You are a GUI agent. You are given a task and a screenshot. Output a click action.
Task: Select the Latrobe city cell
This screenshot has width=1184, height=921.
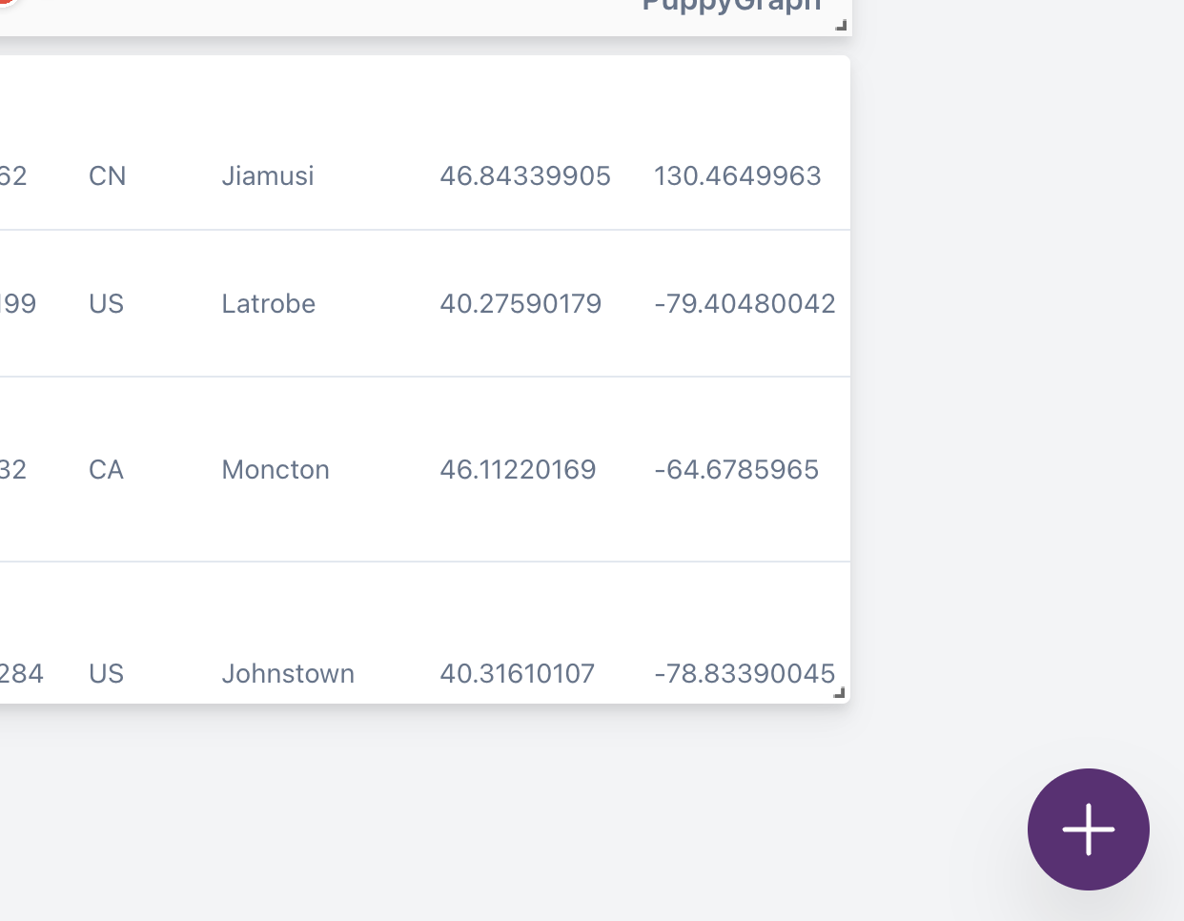[x=269, y=303]
